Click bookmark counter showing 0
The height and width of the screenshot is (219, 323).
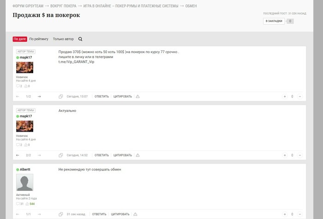coord(290,21)
